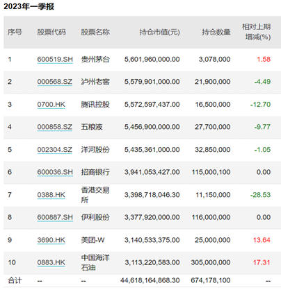Click total market value 44,618,164,868.30
Image resolution: width=281 pixels, height=292 pixels.
pos(150,280)
